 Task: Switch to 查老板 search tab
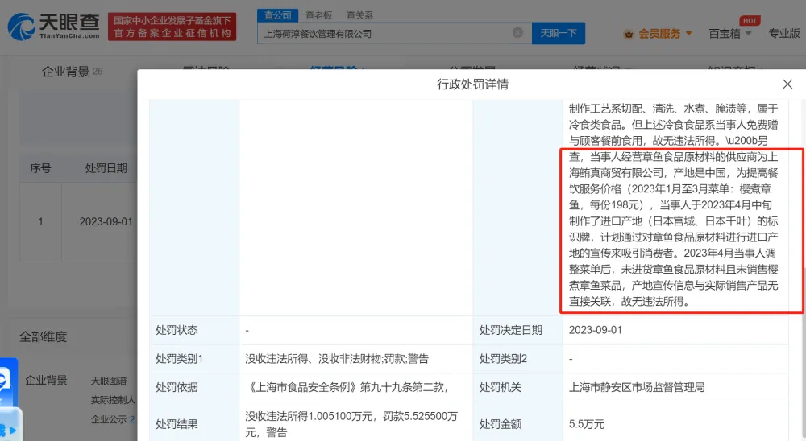pos(318,15)
